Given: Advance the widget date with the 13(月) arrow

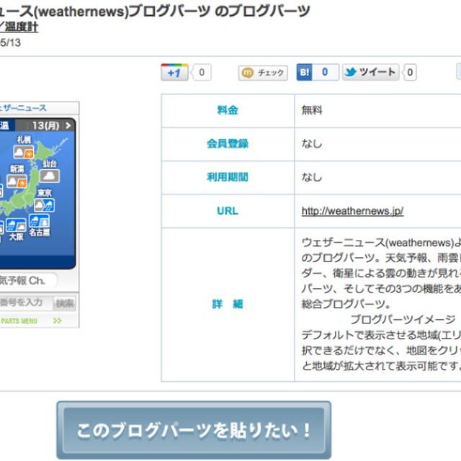Looking at the screenshot, I should pyautogui.click(x=68, y=125).
